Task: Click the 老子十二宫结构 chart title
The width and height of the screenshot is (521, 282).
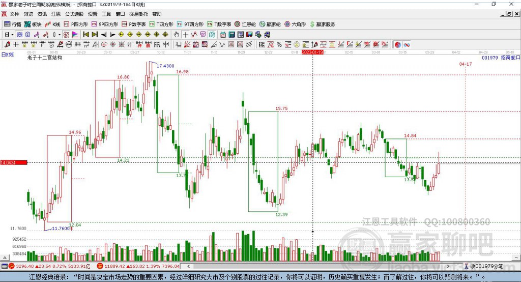Action: coord(45,58)
